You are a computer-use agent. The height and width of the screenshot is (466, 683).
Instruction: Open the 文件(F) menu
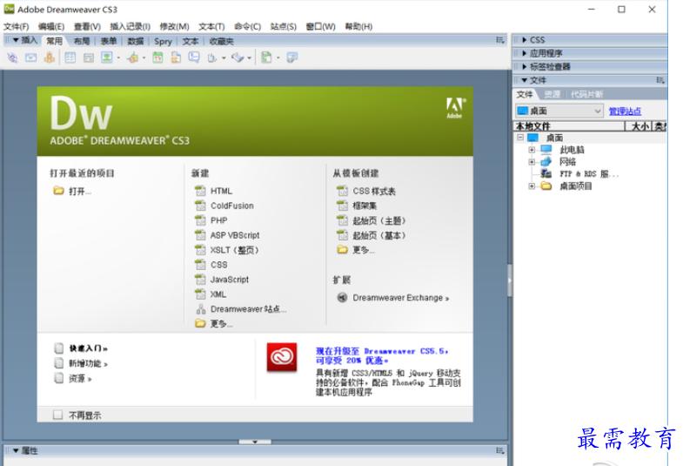pyautogui.click(x=17, y=27)
